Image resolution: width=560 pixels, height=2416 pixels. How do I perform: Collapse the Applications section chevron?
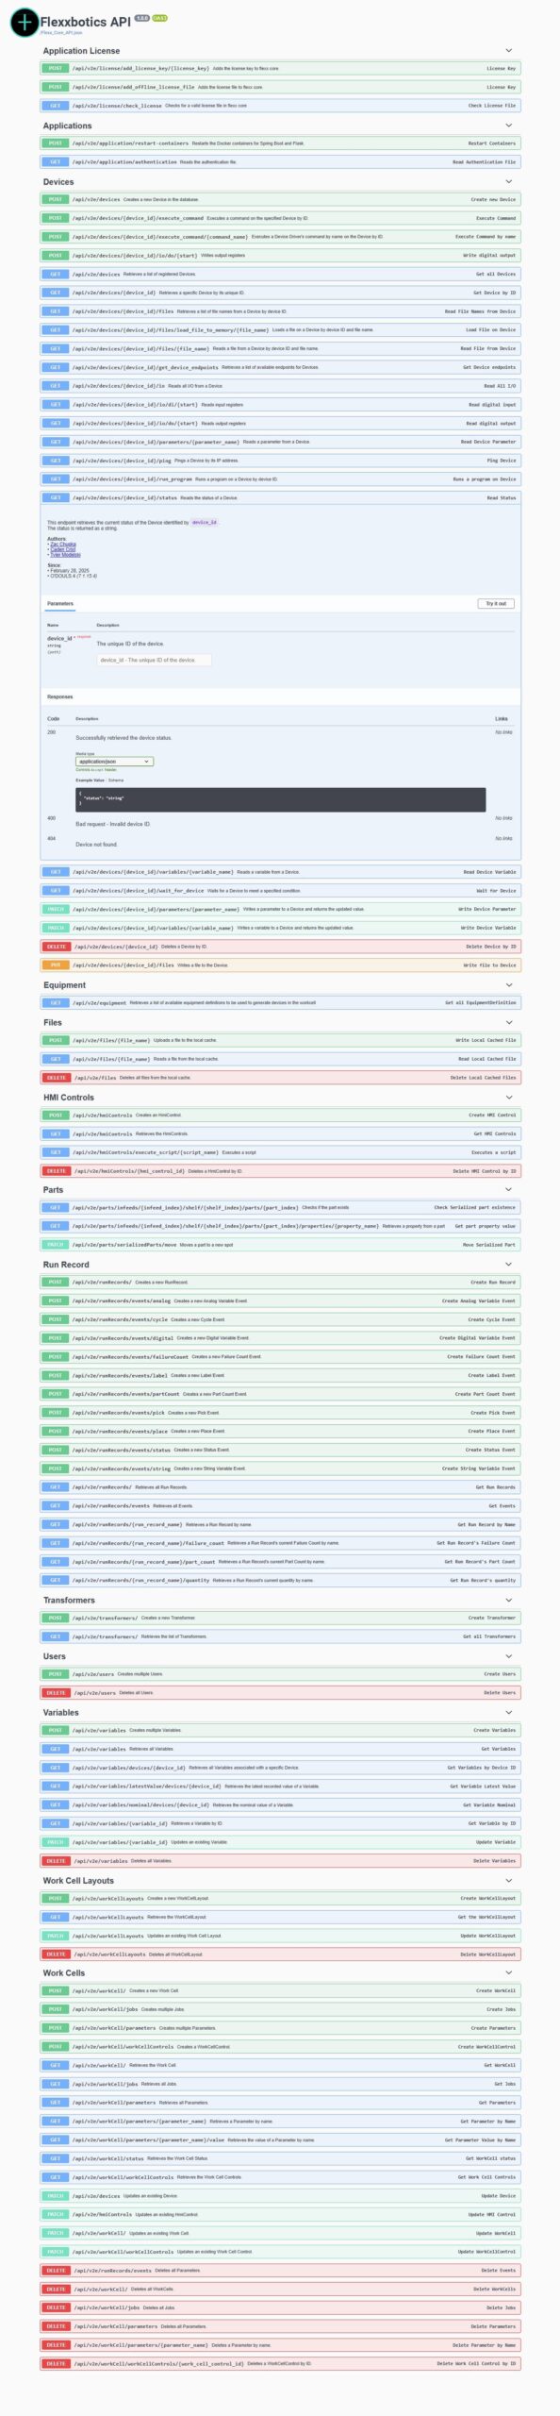[509, 126]
